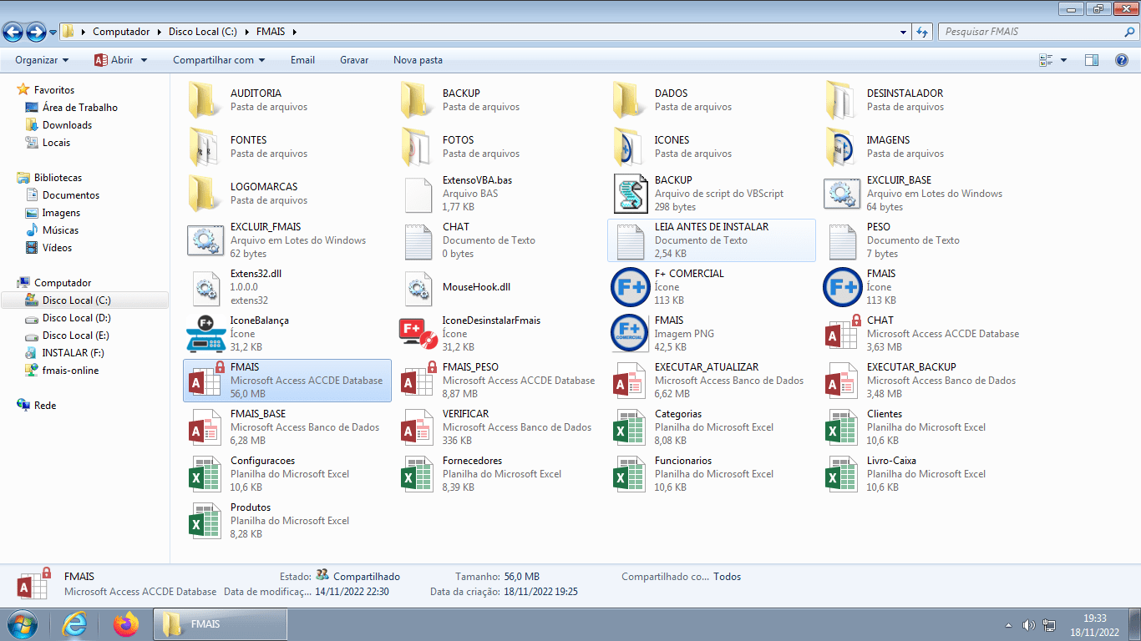Screen dimensions: 1141x641
Task: Select the Livro-Caixa Excel spreadsheet icon
Action: coord(842,474)
